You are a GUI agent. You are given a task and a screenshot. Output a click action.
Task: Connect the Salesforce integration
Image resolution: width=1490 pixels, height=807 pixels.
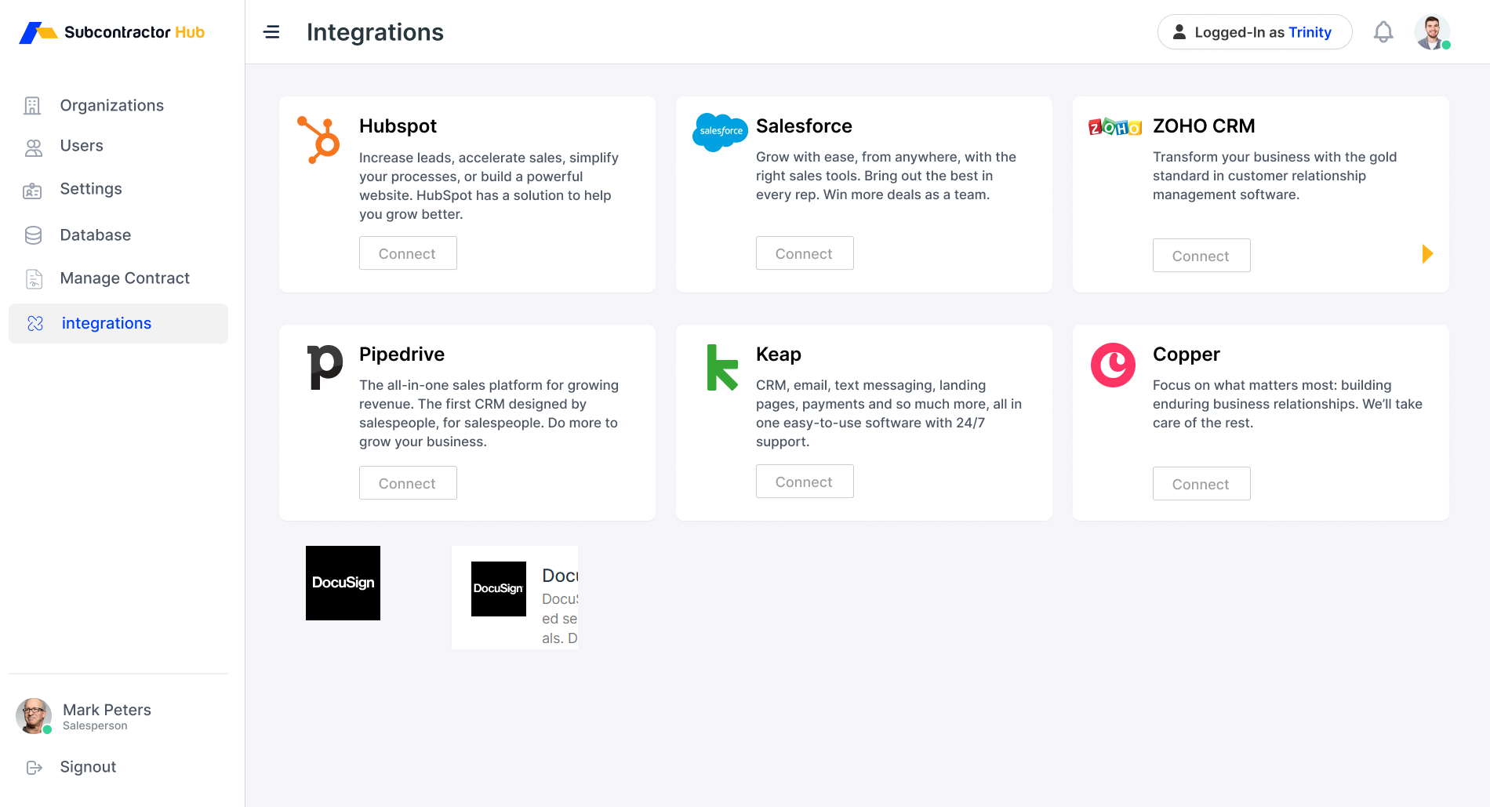pos(805,253)
